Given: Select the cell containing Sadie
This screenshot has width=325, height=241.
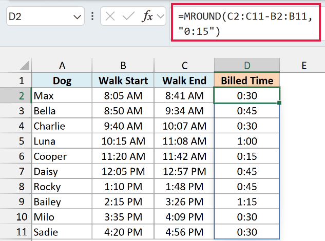Looking at the screenshot, I should [62, 232].
